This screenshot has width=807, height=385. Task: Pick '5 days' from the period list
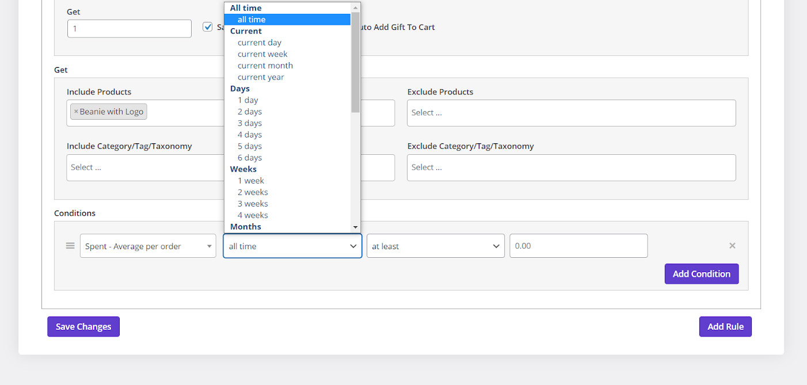[x=249, y=146]
